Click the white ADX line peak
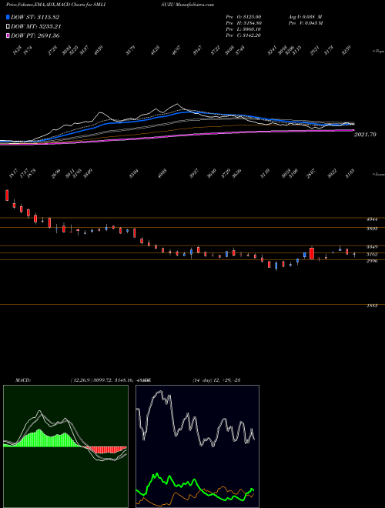 pyautogui.click(x=160, y=391)
